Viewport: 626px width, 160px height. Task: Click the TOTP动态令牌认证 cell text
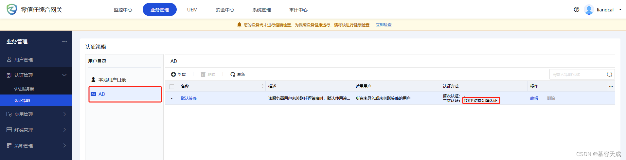tap(480, 100)
